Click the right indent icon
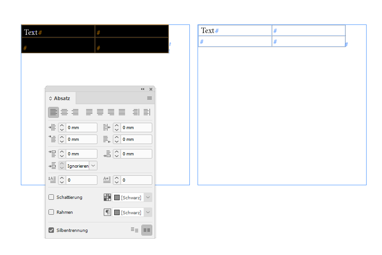Screen dimensions: 382x255 pyautogui.click(x=106, y=127)
